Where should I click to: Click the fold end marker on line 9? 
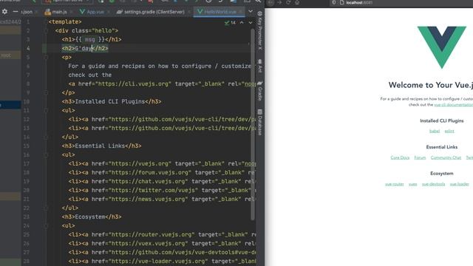(46, 92)
